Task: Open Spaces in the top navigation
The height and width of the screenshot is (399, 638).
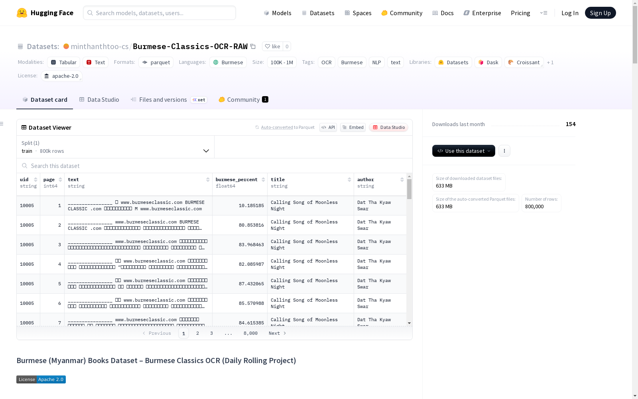Action: click(358, 13)
